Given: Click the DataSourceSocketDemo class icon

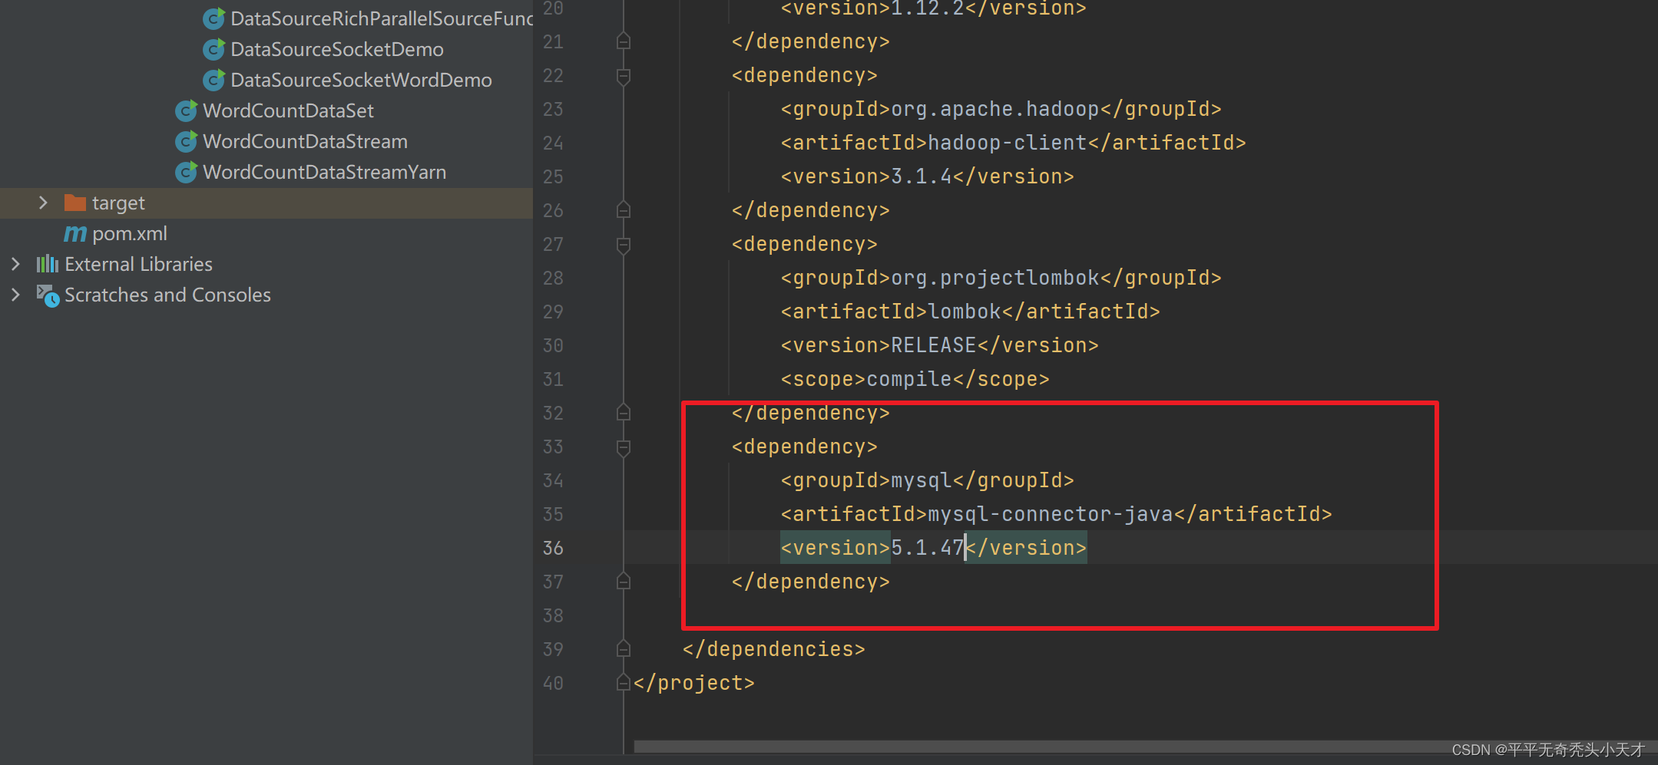Looking at the screenshot, I should [214, 49].
